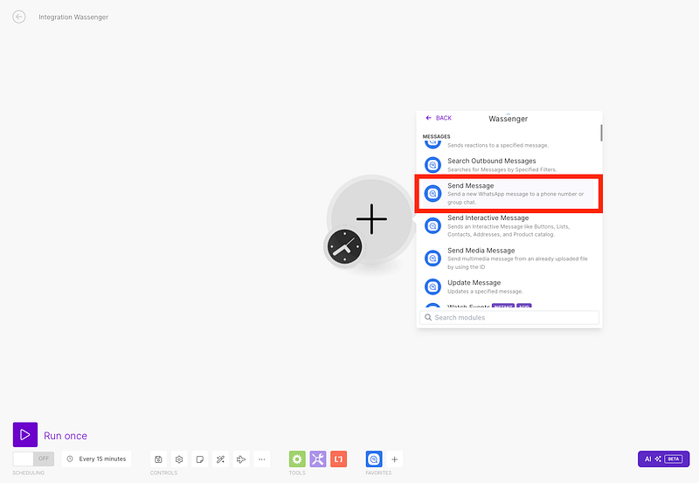Open the purple Tools wrench icon
699x483 pixels.
point(318,459)
